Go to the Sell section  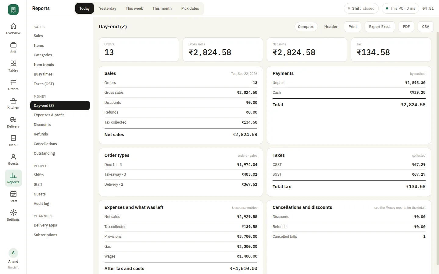coord(13,47)
